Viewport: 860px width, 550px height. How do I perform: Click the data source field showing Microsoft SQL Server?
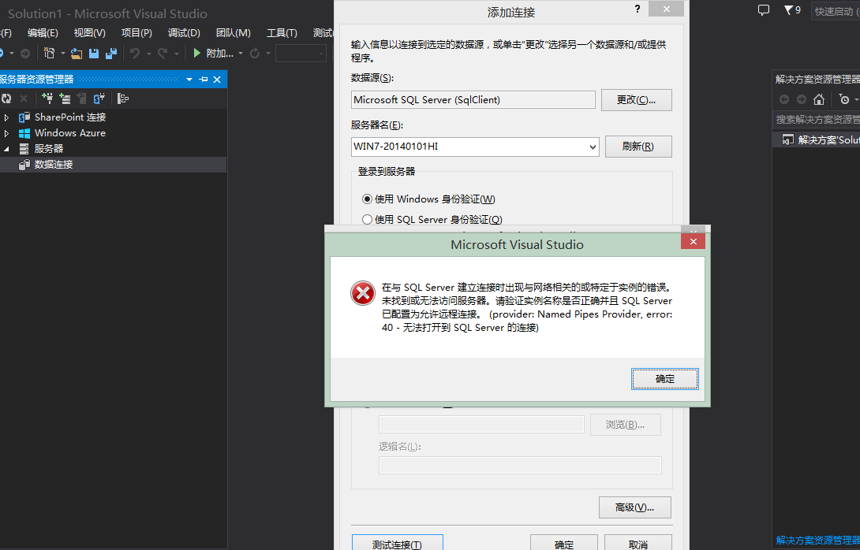point(473,100)
